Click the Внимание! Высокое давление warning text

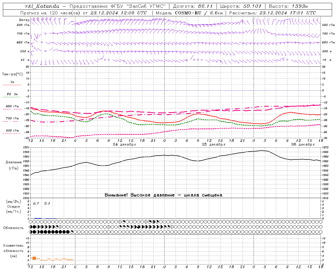click(x=164, y=195)
